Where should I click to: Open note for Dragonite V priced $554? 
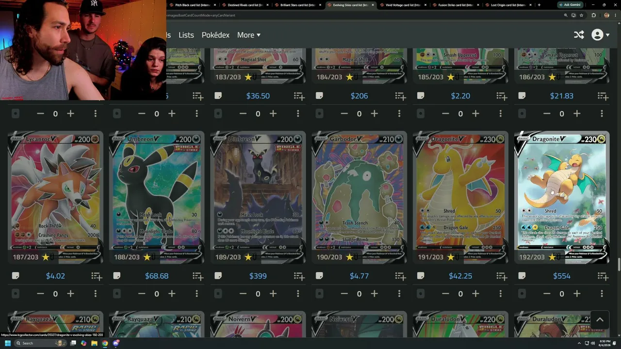point(522,276)
